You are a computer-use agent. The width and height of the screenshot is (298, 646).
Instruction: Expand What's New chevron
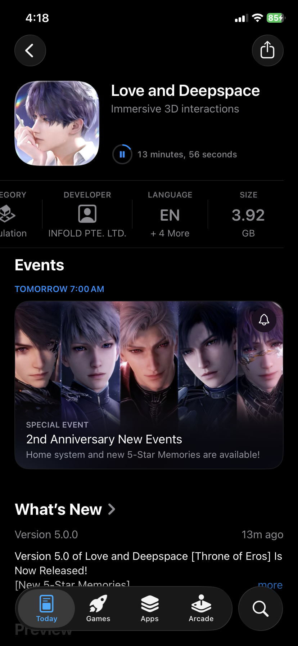click(112, 509)
